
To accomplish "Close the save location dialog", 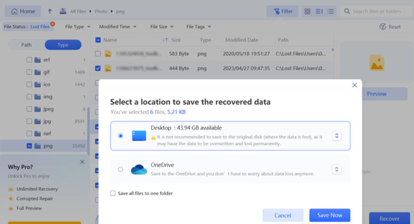I will coord(354,85).
